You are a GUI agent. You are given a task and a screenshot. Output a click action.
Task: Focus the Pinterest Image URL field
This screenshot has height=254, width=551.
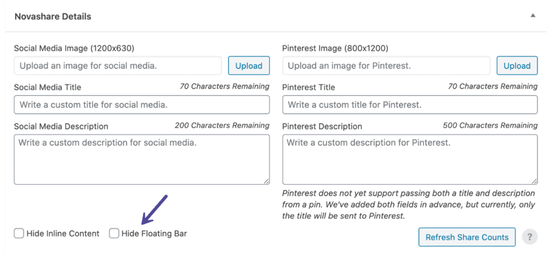point(386,66)
